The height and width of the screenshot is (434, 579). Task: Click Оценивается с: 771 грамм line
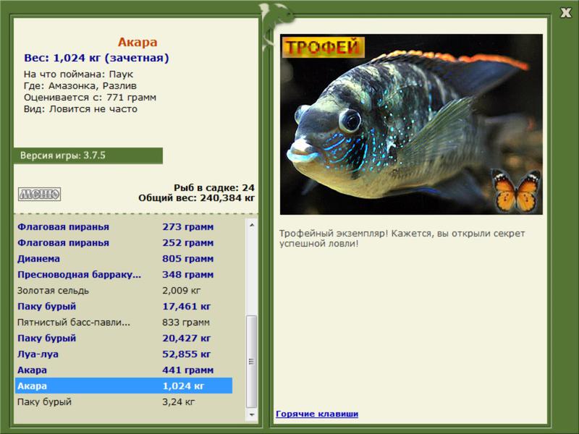90,98
